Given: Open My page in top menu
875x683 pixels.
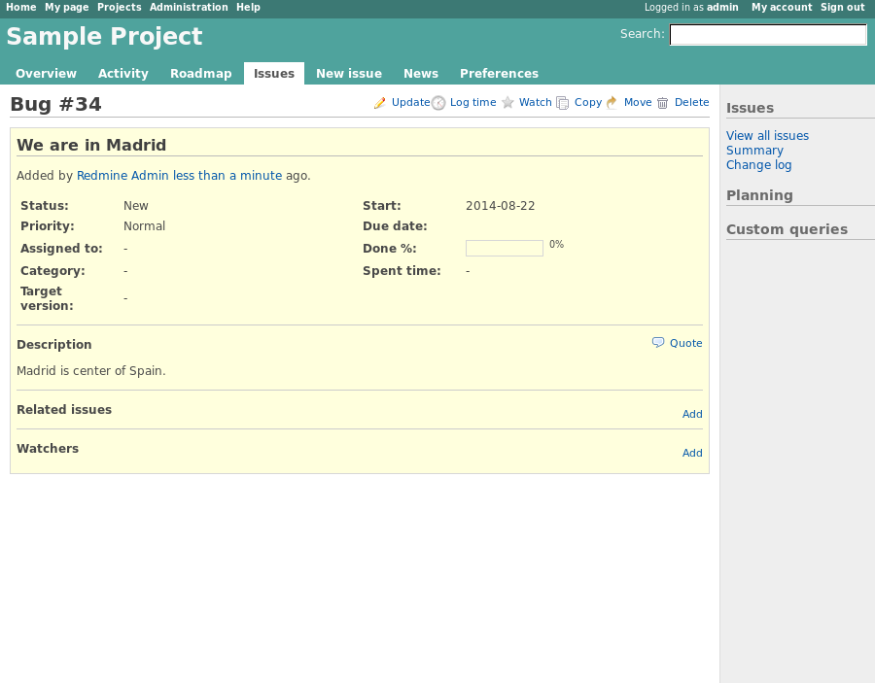Looking at the screenshot, I should (x=67, y=7).
